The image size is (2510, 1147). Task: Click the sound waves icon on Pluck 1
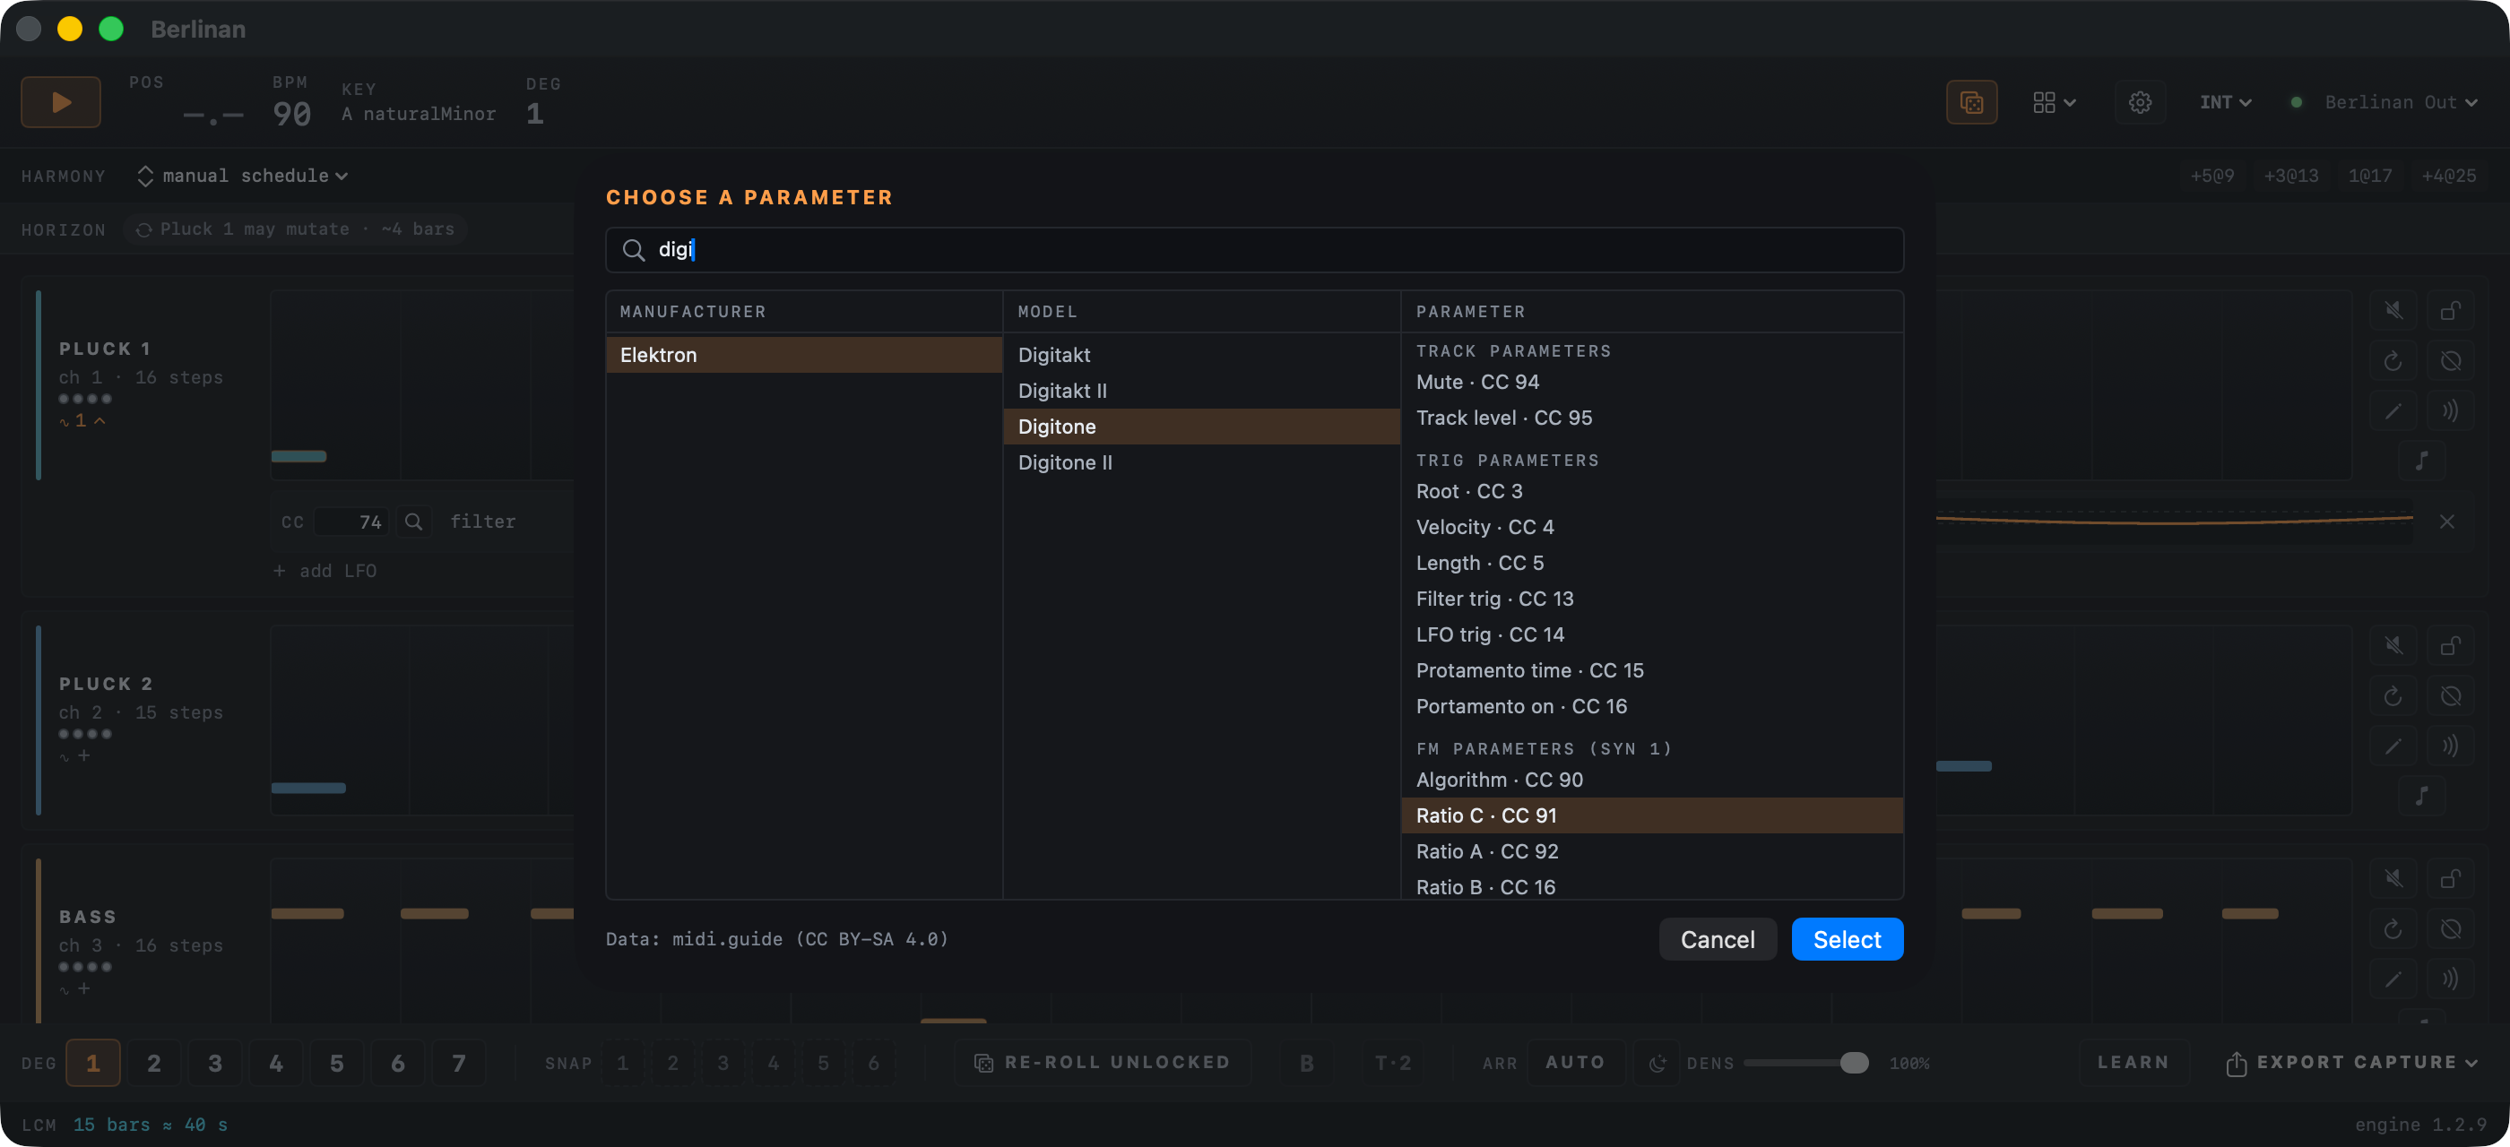[x=2450, y=410]
